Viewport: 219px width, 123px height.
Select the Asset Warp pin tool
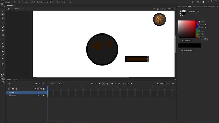(3, 59)
